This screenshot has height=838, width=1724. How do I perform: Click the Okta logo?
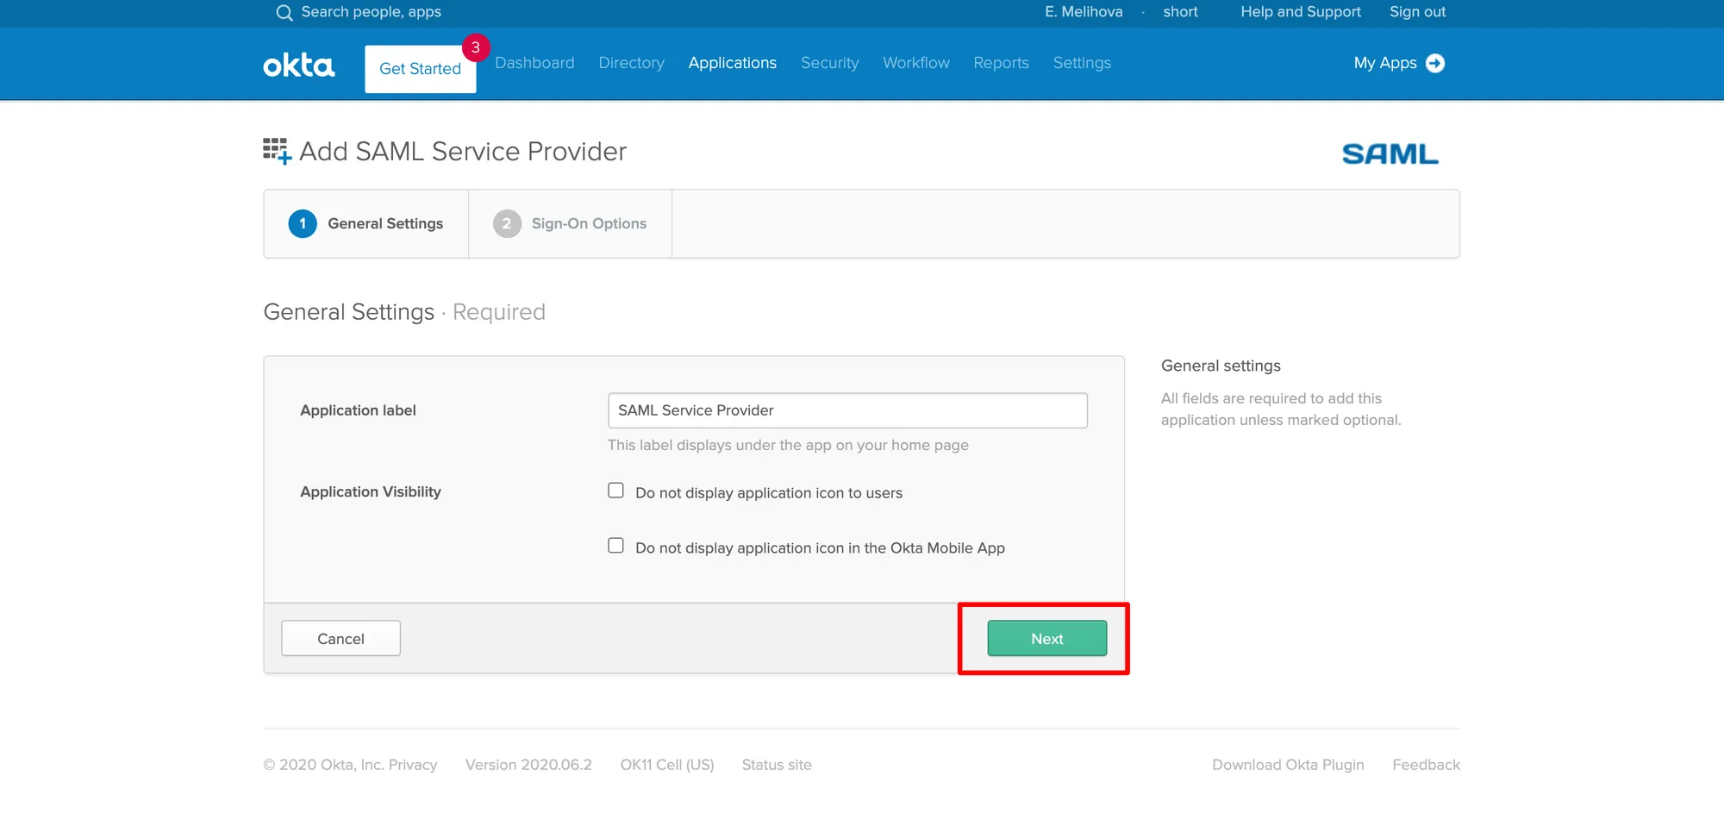point(298,66)
